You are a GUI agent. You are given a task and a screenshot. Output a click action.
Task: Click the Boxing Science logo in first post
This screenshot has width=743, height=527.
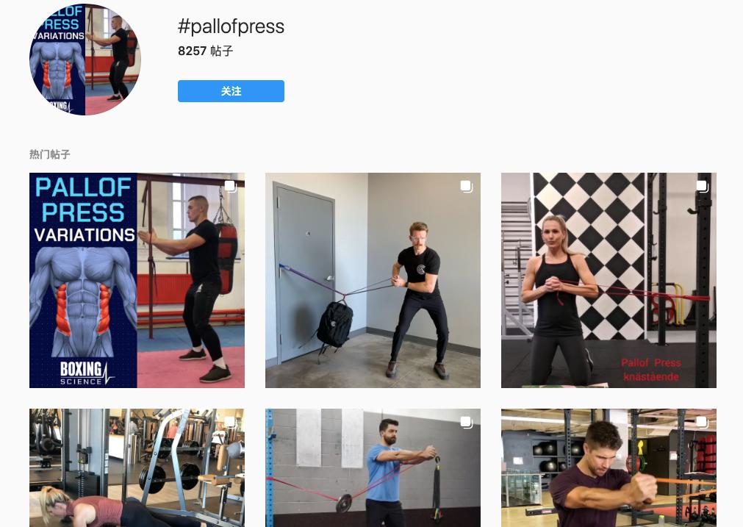pyautogui.click(x=87, y=373)
